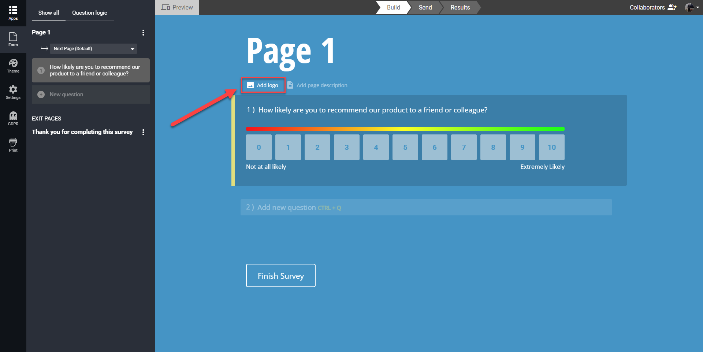Click the Add logo image icon
Screen dimensions: 703x352
[x=250, y=85]
